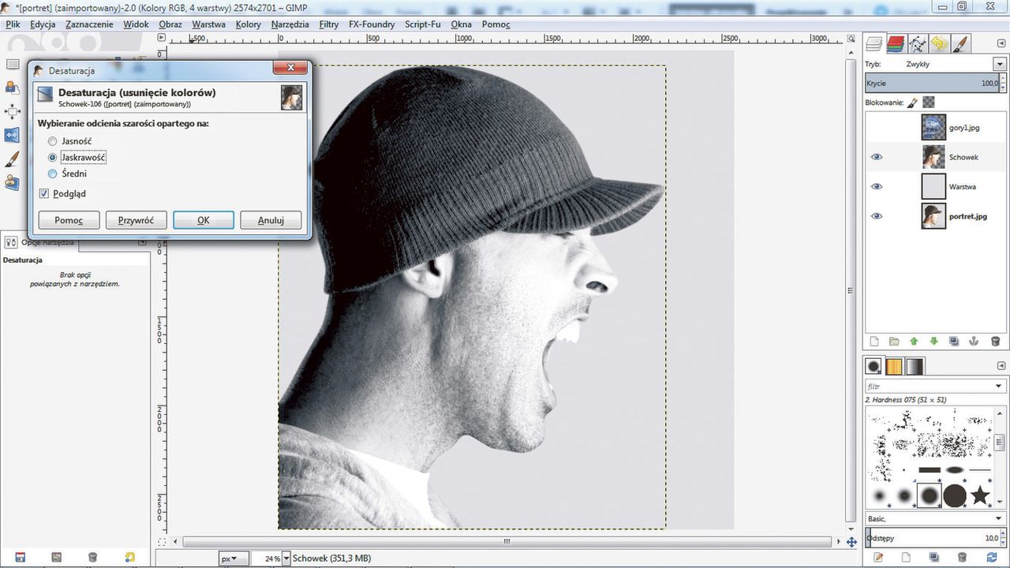Image resolution: width=1010 pixels, height=568 pixels.
Task: Switch to the Gradients tab
Action: click(x=915, y=366)
